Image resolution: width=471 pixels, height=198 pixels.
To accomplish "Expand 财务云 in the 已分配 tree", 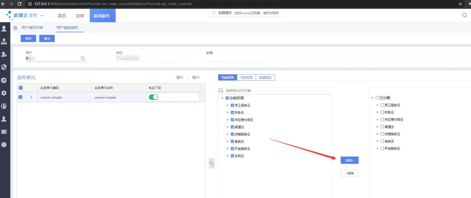I will tap(378, 112).
